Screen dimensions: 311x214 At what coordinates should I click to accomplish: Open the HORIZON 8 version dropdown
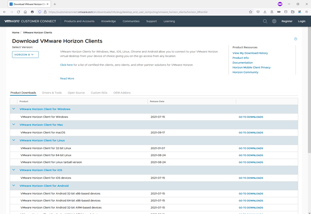point(25,55)
